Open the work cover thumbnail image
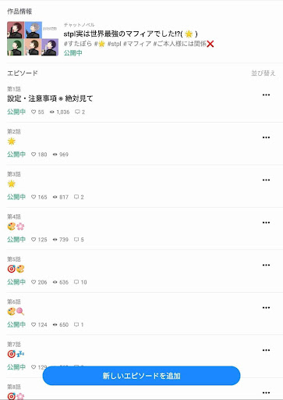The height and width of the screenshot is (400, 283). [33, 38]
